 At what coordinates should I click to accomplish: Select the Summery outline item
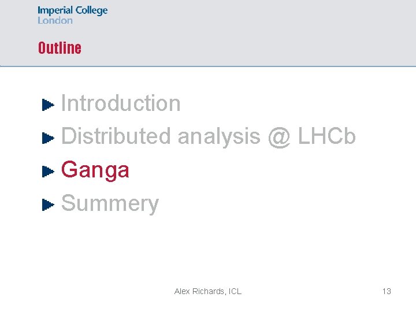coord(110,203)
